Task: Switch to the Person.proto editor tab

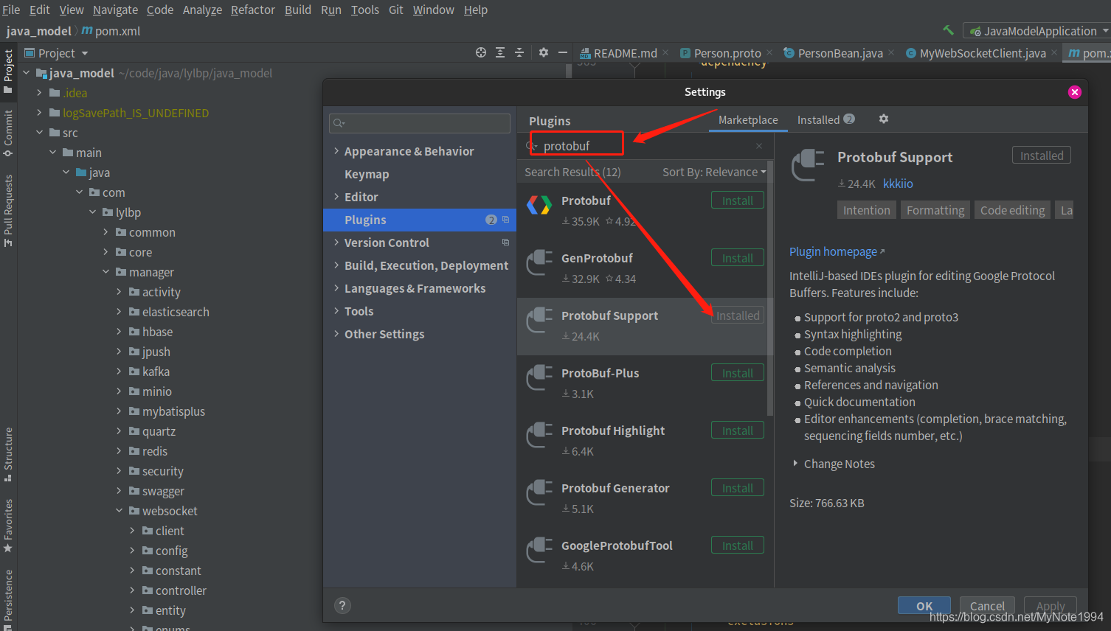Action: [727, 53]
